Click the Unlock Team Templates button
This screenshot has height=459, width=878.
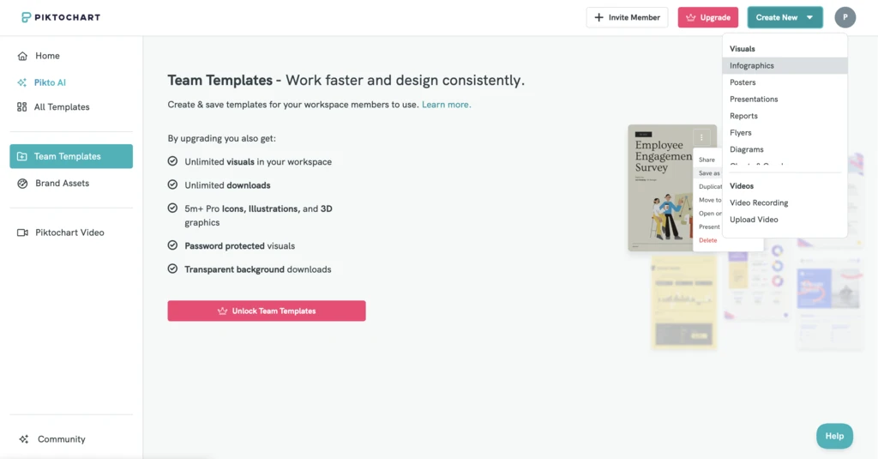(267, 311)
